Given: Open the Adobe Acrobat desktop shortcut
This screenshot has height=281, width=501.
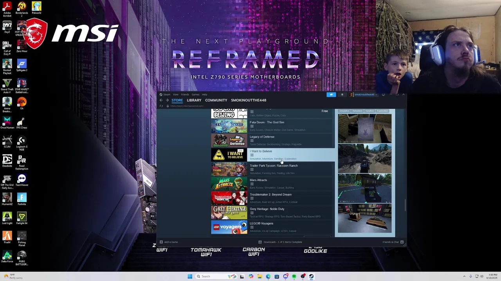Looking at the screenshot, I should click(x=7, y=9).
